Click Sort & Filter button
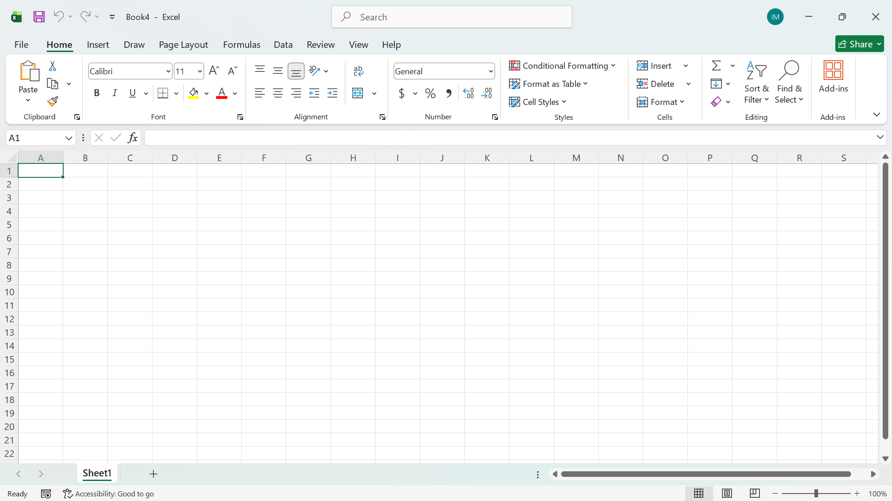 [x=756, y=82]
